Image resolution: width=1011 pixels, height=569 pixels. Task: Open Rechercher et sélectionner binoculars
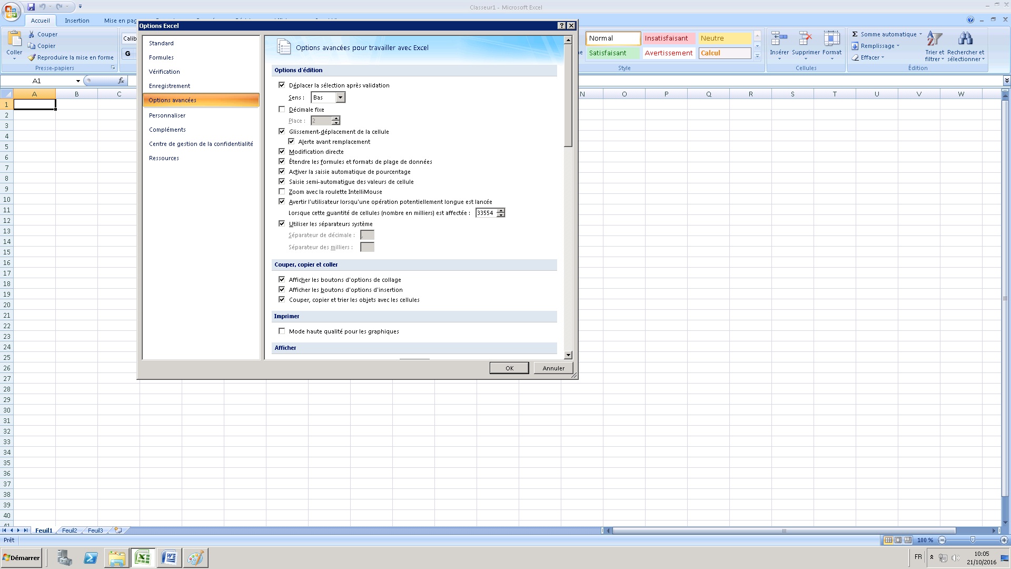(x=965, y=38)
